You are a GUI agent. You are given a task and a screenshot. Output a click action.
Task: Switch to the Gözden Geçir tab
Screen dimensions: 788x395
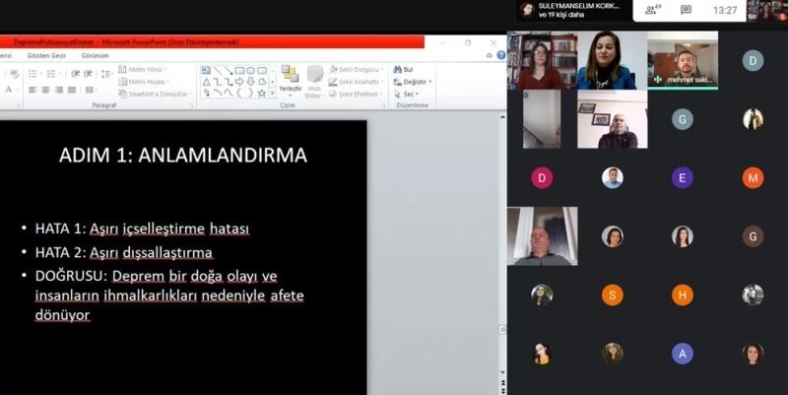pyautogui.click(x=45, y=56)
